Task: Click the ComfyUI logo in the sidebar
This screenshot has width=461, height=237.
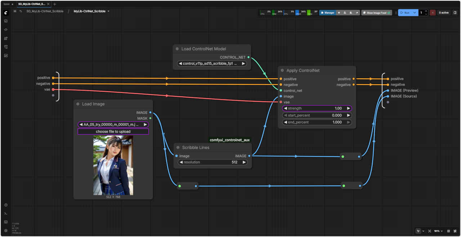Action: 6,13
